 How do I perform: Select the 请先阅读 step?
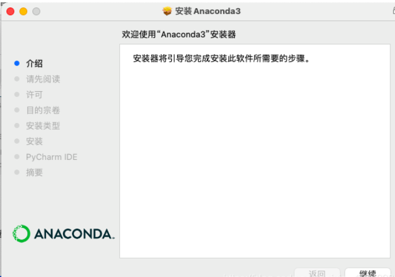click(x=43, y=79)
